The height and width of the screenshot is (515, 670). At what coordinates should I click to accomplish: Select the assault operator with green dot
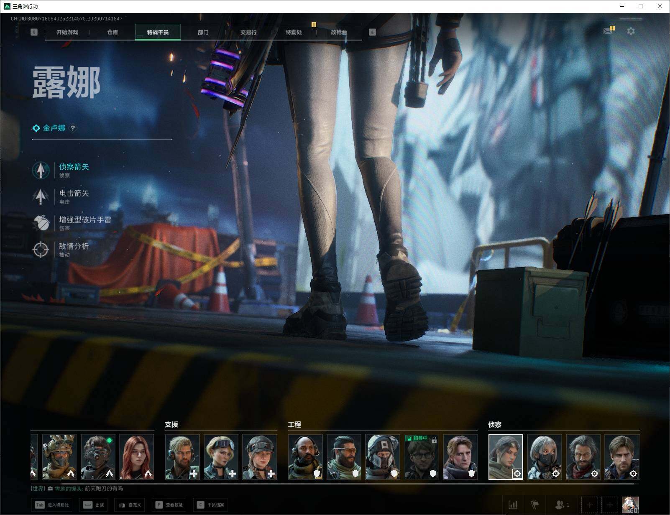pyautogui.click(x=98, y=457)
